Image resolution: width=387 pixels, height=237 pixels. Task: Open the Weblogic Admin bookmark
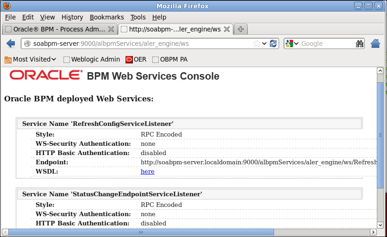(92, 60)
